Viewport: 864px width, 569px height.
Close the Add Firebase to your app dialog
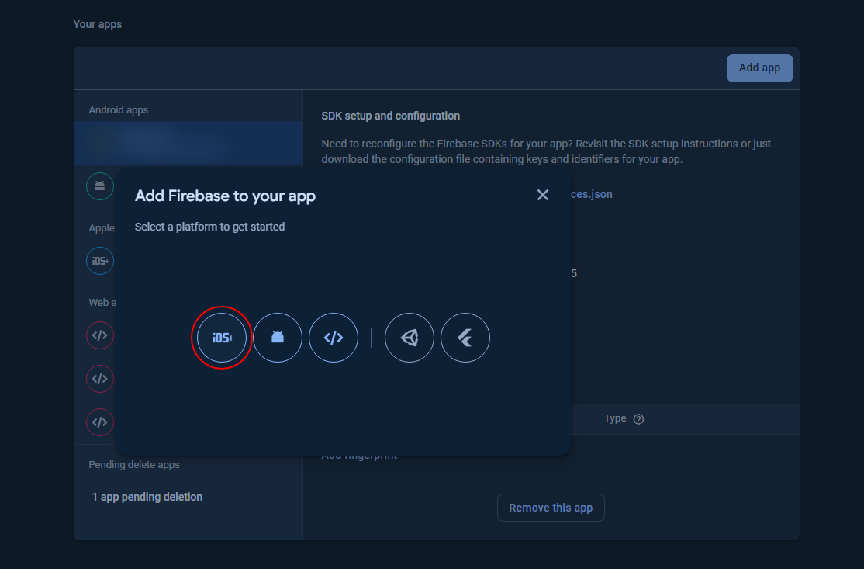pos(543,195)
